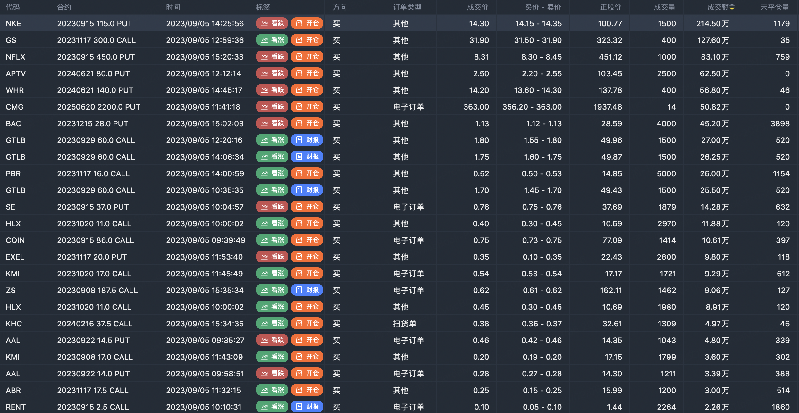Sort by the 成交量 column header
799x413 pixels.
(664, 7)
